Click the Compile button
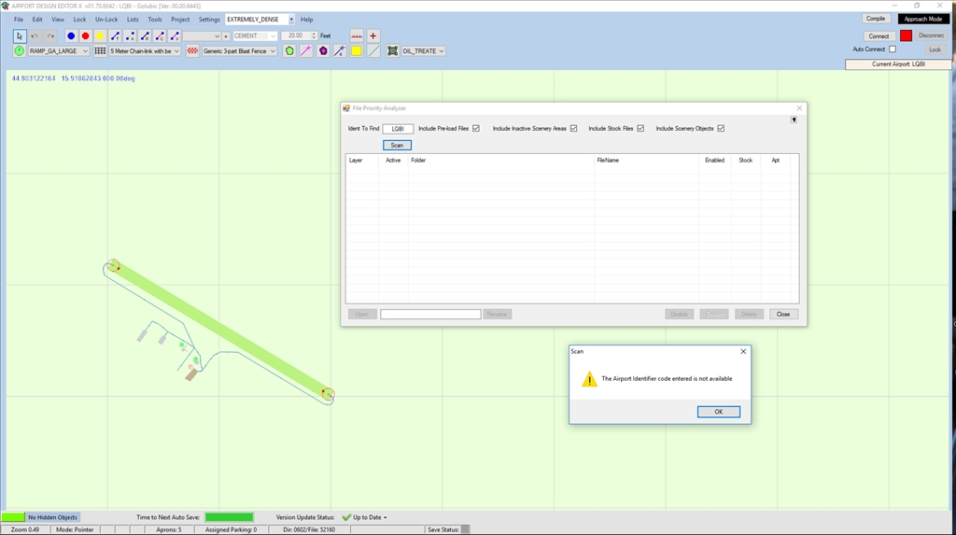Screen dimensions: 956x535 [x=876, y=19]
